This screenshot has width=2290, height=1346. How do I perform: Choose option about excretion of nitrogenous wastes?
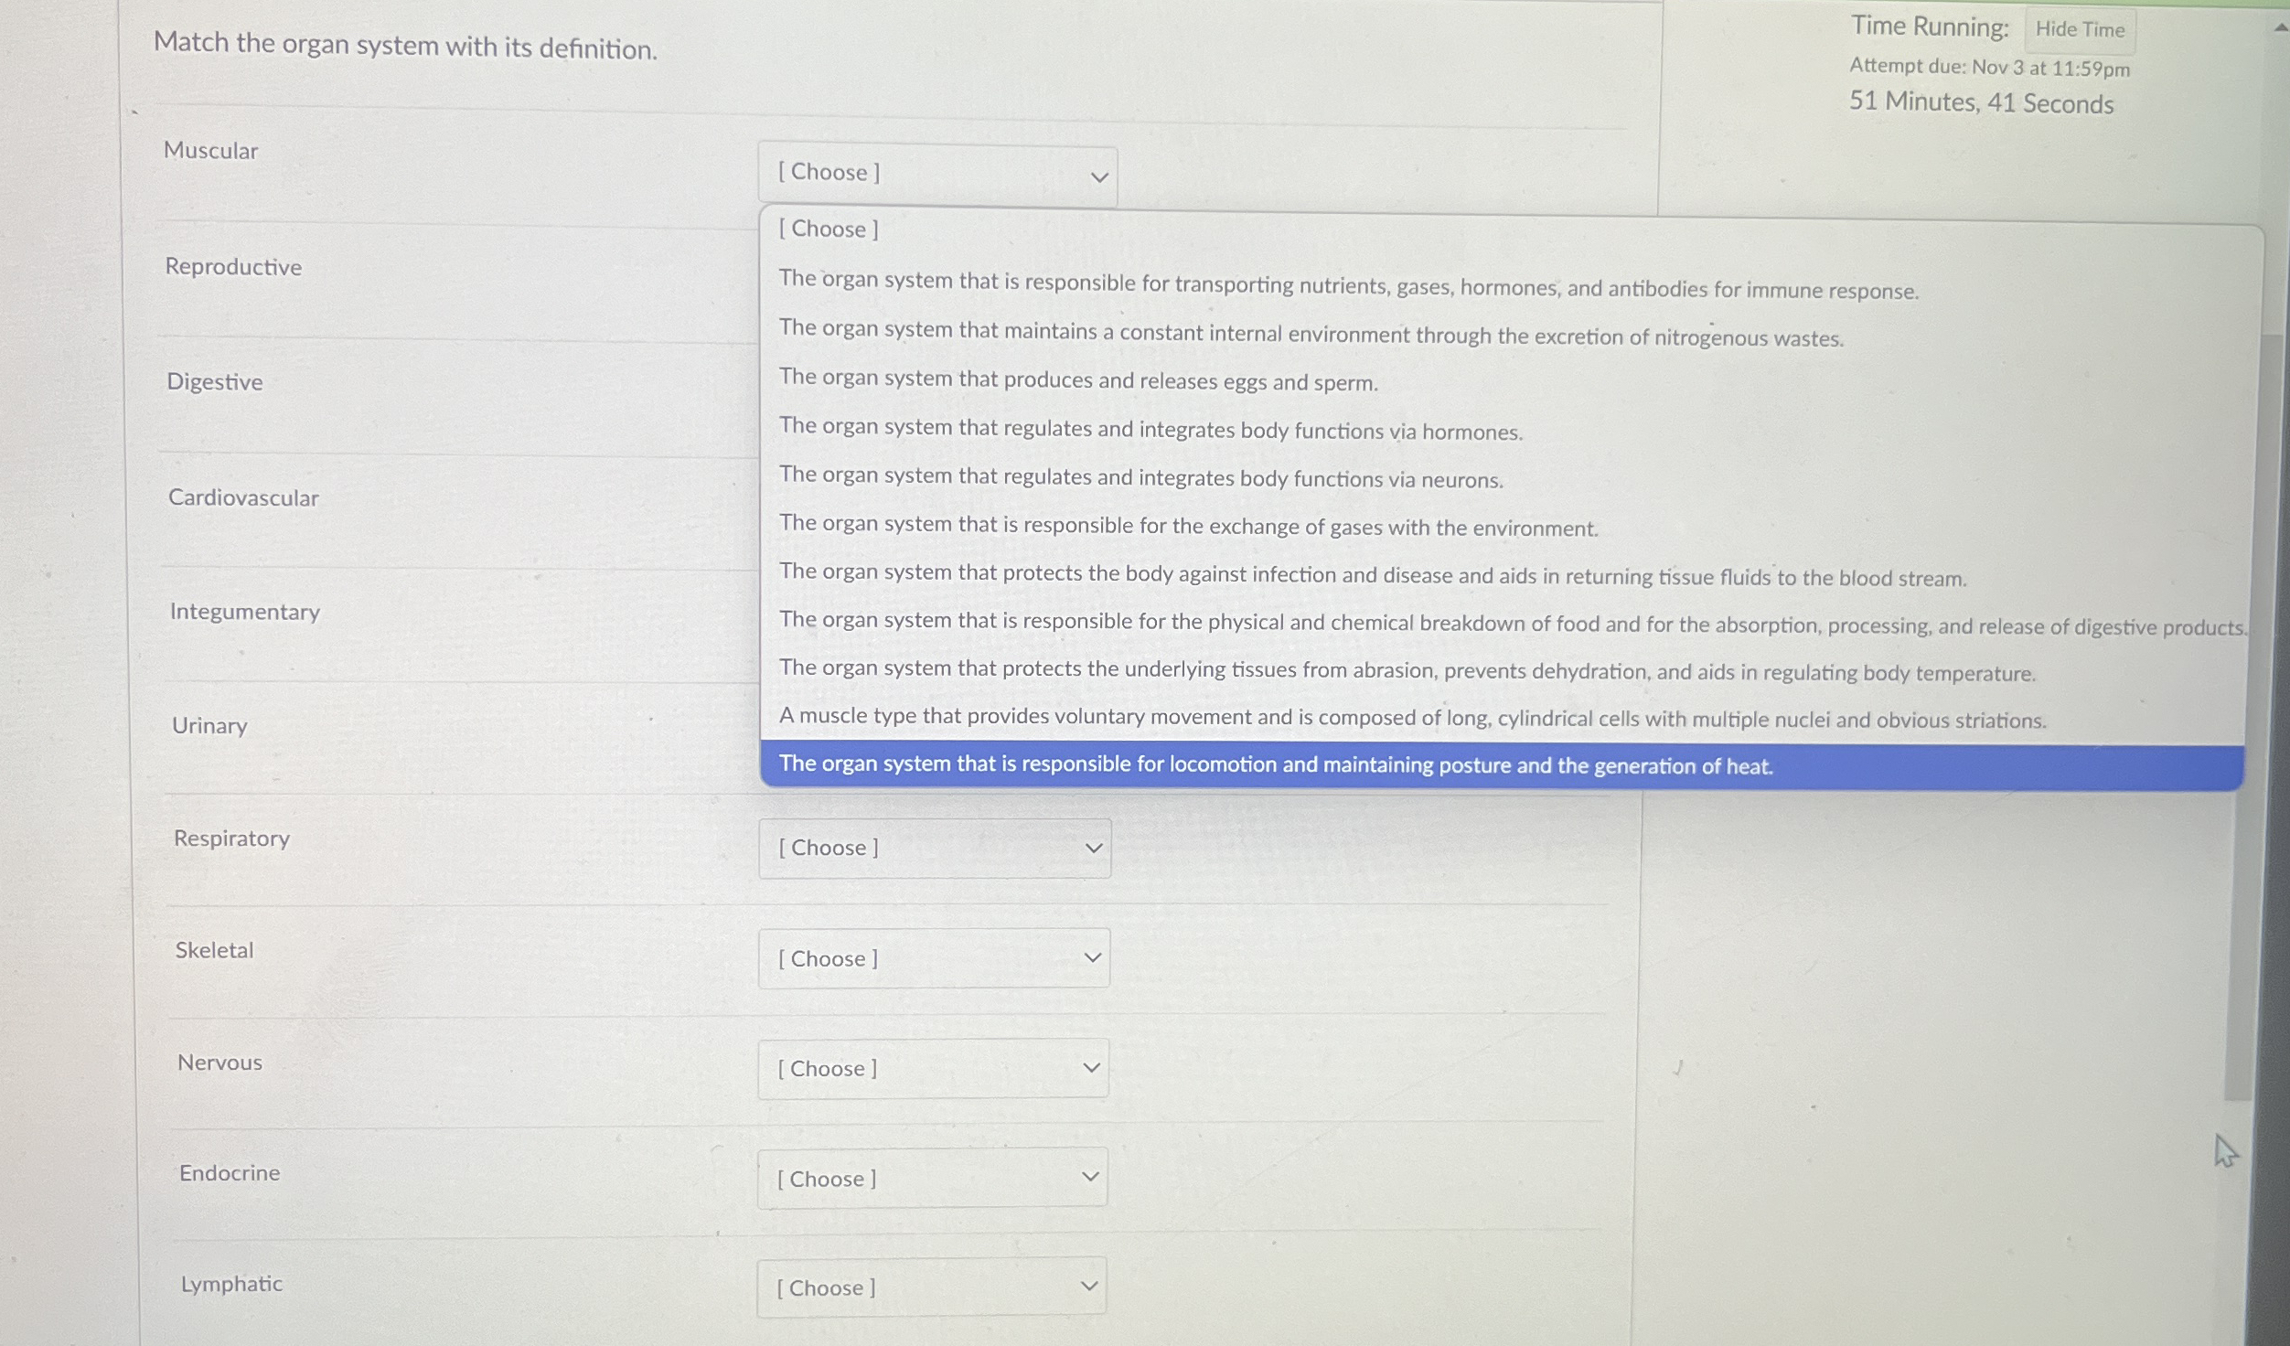click(1311, 333)
